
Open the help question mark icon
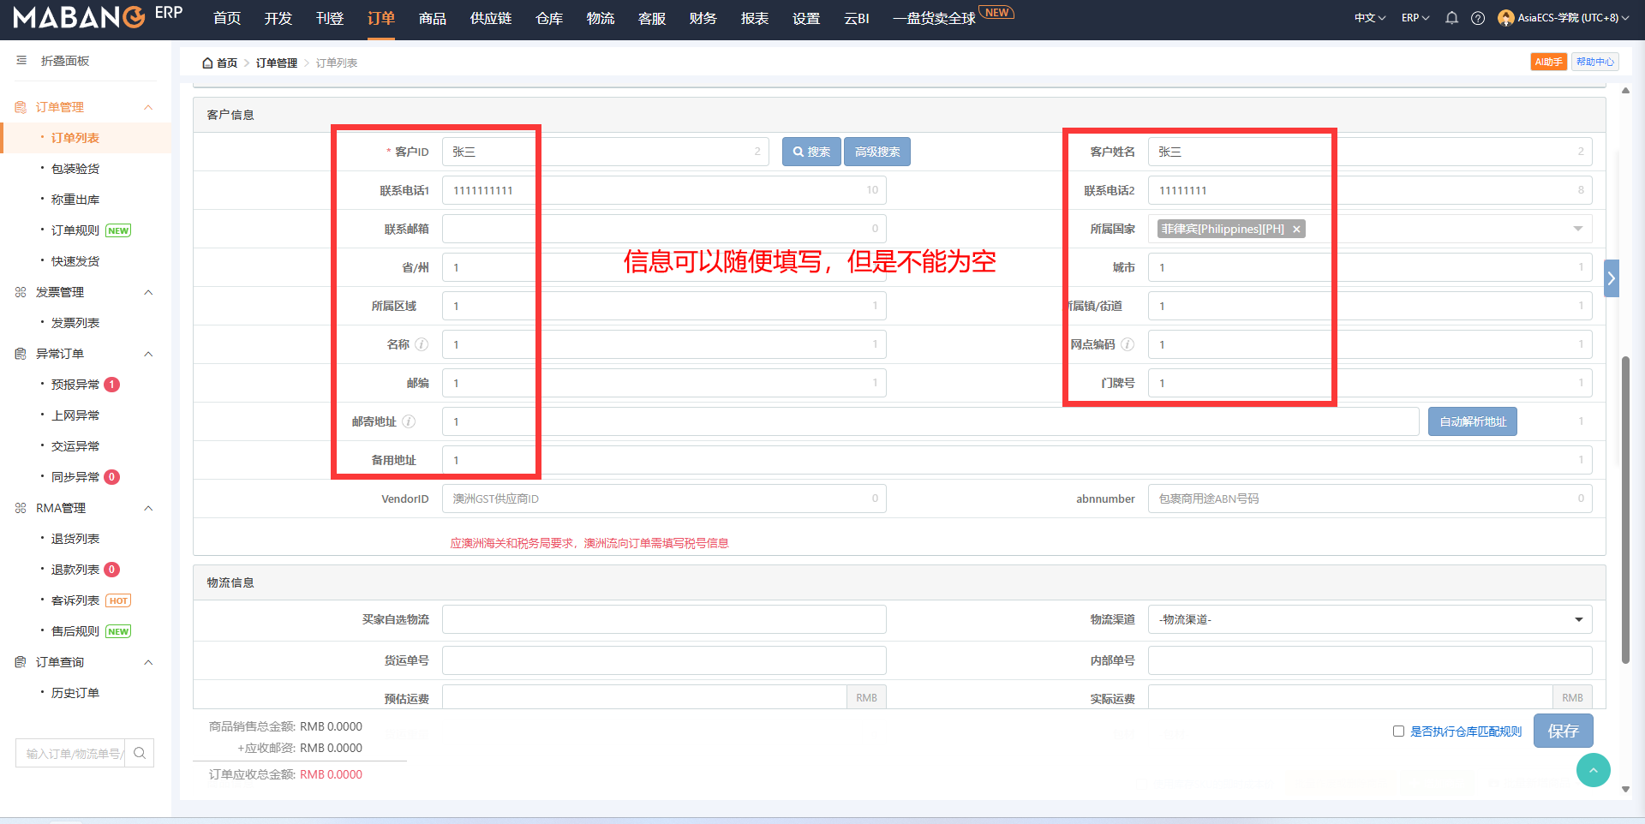click(1478, 18)
